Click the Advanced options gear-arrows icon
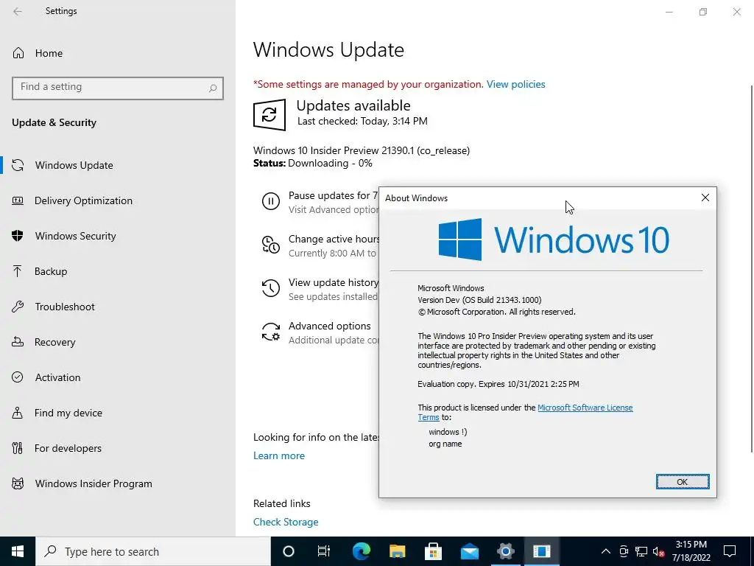754x566 pixels. (271, 332)
